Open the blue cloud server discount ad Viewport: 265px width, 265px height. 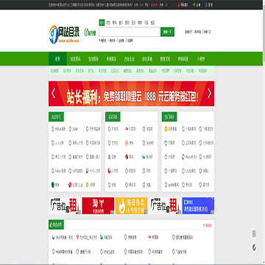tap(198, 205)
